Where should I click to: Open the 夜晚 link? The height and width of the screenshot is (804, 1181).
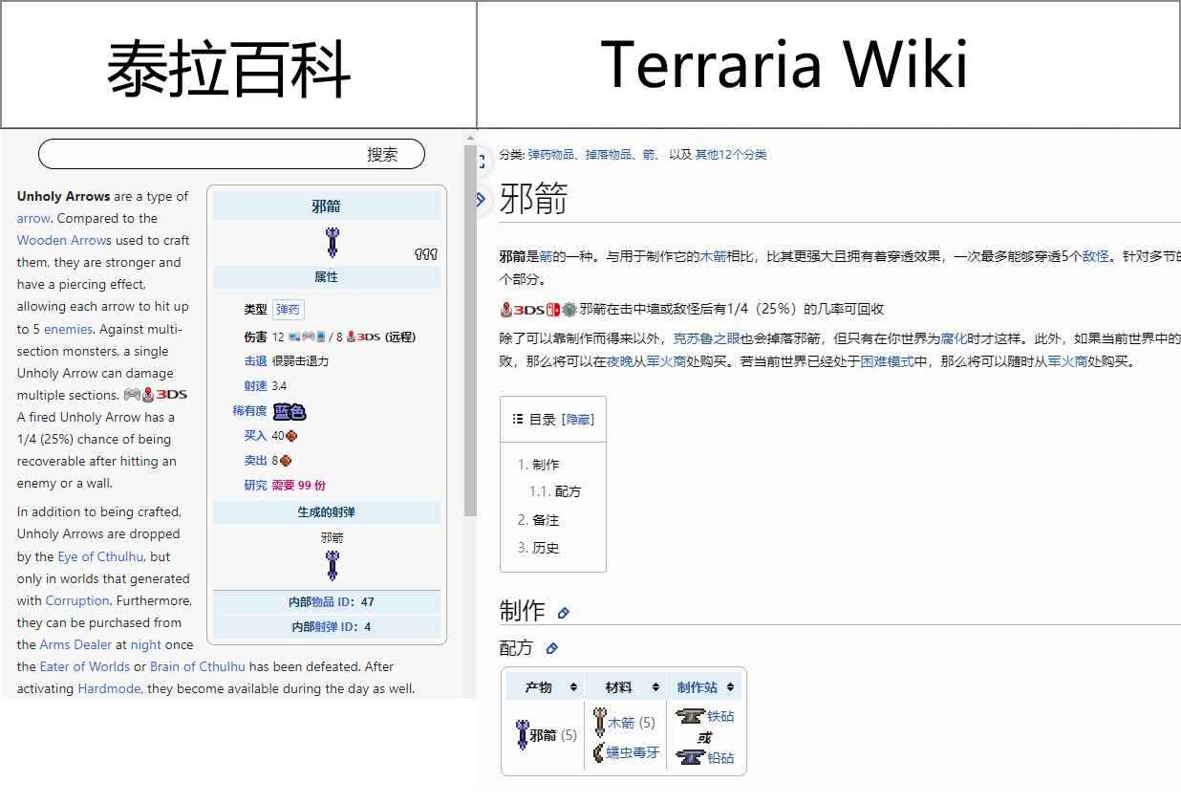pyautogui.click(x=620, y=362)
